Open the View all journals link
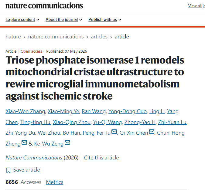 click(196, 6)
